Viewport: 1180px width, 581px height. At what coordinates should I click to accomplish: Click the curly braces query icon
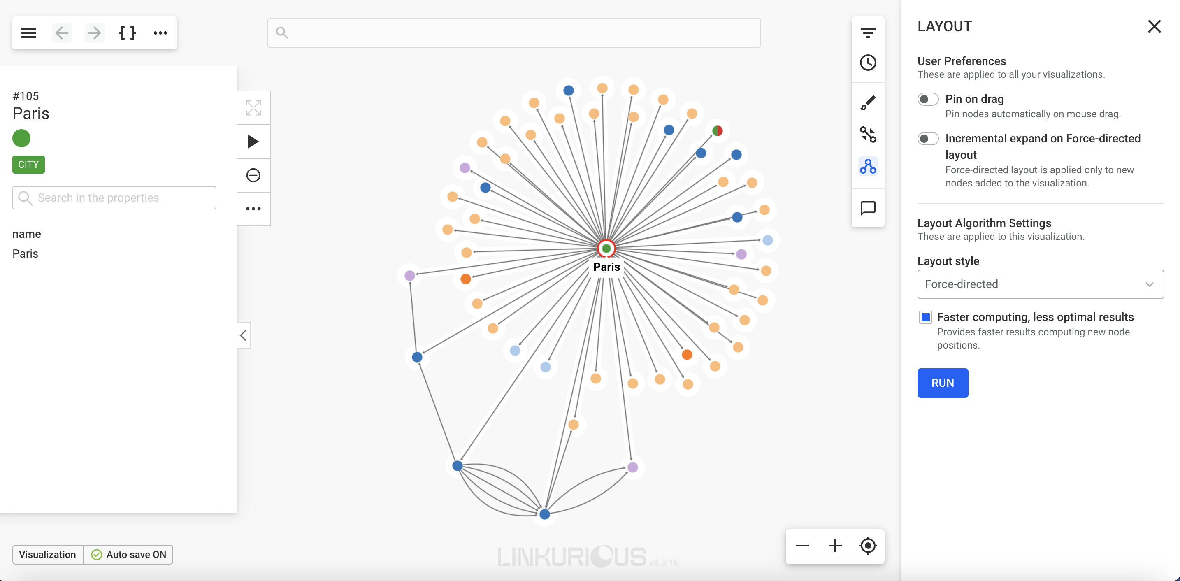128,33
